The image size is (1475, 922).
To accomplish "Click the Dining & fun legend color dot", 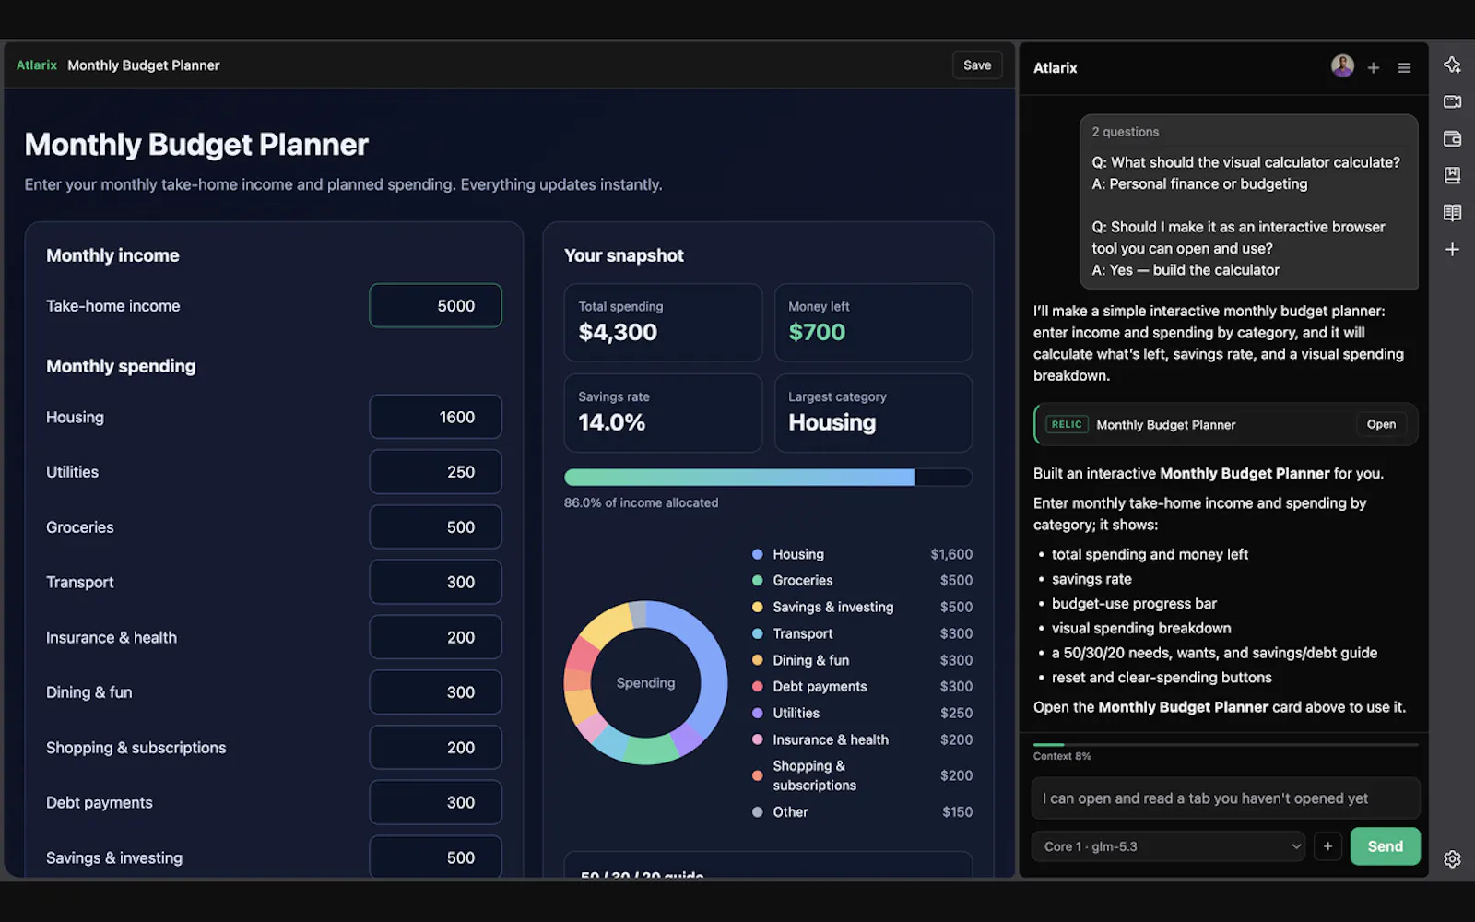I will [757, 660].
